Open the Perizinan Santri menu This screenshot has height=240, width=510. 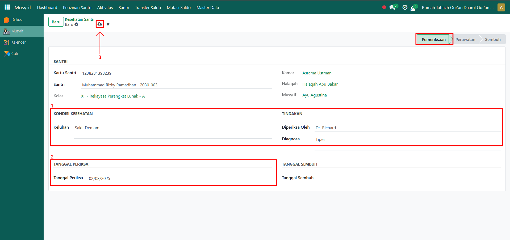[77, 8]
